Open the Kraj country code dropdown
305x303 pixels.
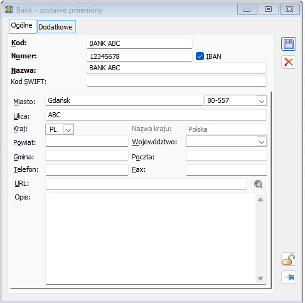pyautogui.click(x=68, y=130)
